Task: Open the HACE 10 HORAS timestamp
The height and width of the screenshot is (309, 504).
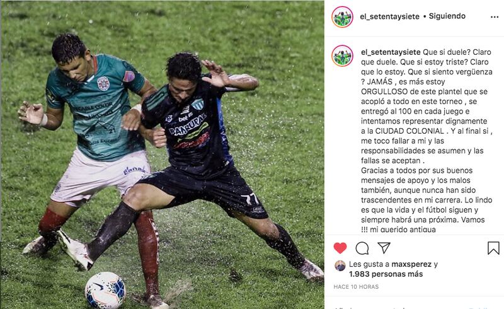Action: (x=356, y=286)
